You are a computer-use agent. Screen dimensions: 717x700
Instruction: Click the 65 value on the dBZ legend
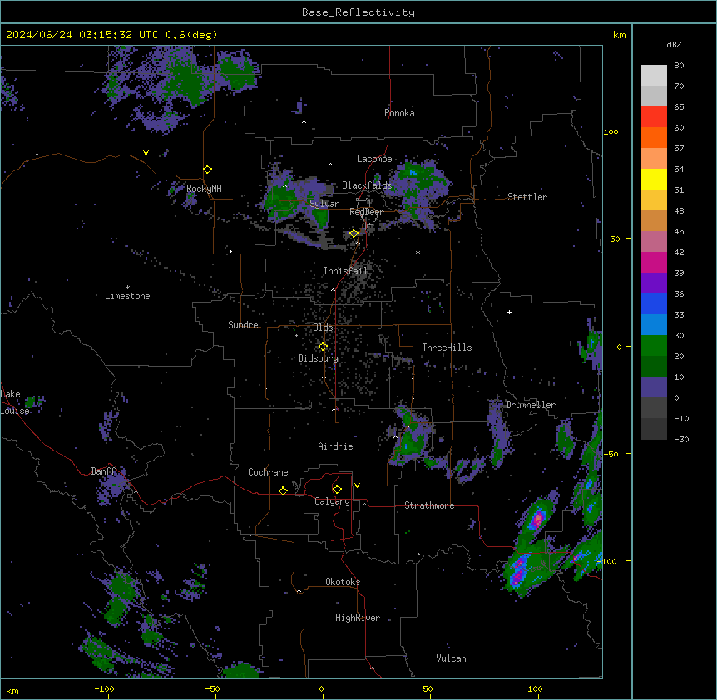(x=679, y=107)
